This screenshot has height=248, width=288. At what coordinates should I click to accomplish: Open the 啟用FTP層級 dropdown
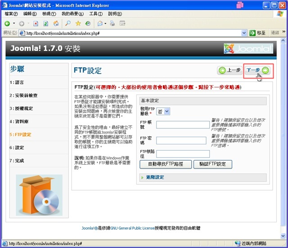click(x=163, y=112)
